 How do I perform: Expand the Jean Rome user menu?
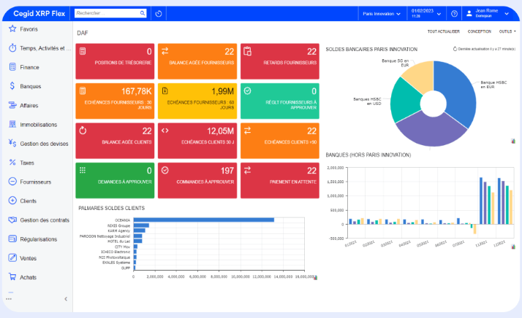coord(488,13)
